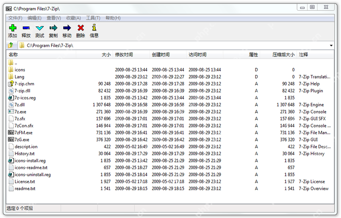Image resolution: width=341 pixels, height=218 pixels.
Task: Open the 查看(V) menu
Action: 54,18
